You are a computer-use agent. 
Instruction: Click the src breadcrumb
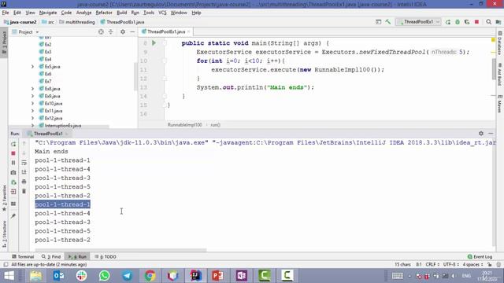(x=48, y=22)
